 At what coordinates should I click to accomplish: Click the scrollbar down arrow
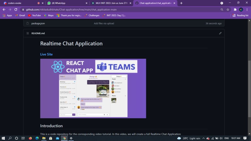(x=249, y=134)
